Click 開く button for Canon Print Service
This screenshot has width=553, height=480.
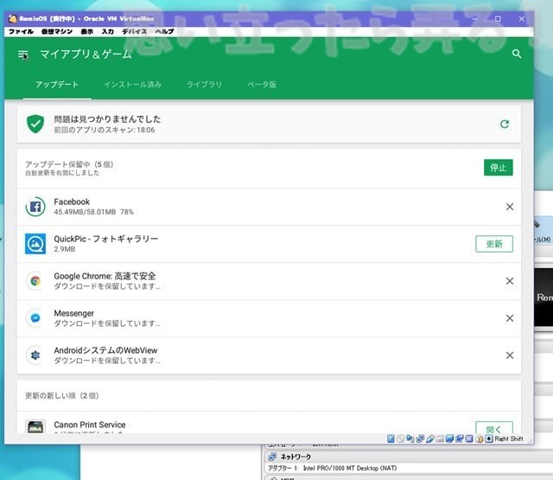point(494,428)
